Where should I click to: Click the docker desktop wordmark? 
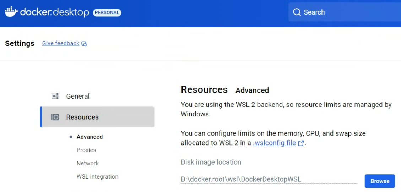click(x=54, y=12)
